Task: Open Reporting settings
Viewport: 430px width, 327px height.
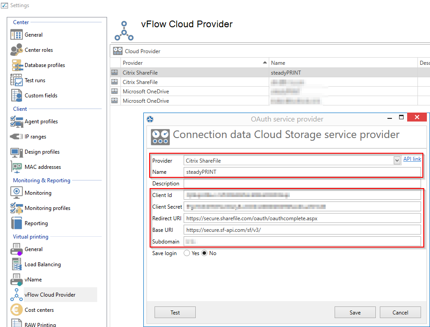Action: point(36,223)
